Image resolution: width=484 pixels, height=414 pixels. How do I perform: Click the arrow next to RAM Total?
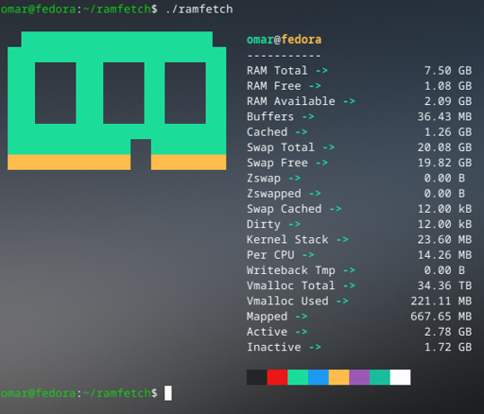coord(321,71)
